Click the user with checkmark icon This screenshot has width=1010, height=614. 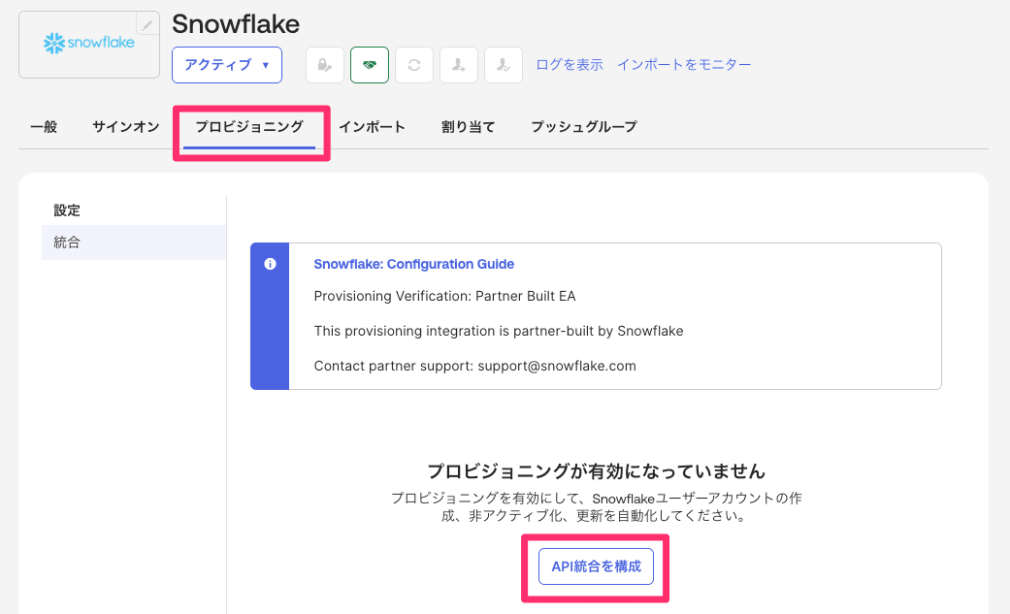pos(504,65)
